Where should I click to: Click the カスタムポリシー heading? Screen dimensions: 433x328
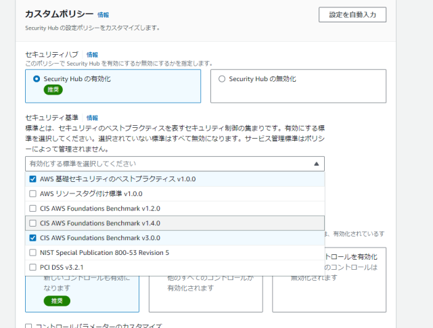[x=60, y=14]
